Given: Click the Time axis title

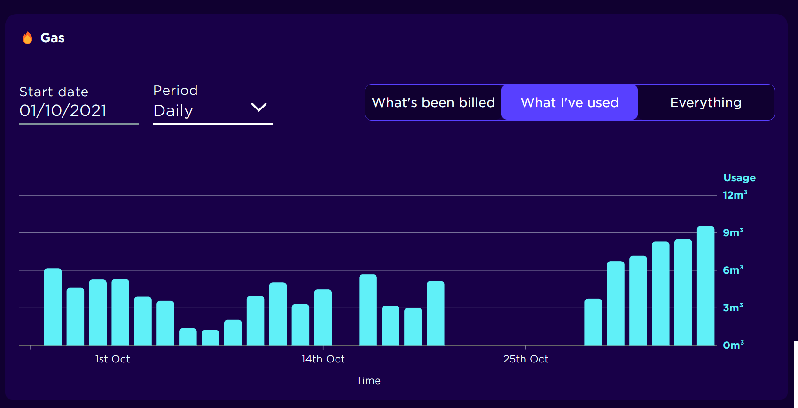Looking at the screenshot, I should pyautogui.click(x=368, y=381).
